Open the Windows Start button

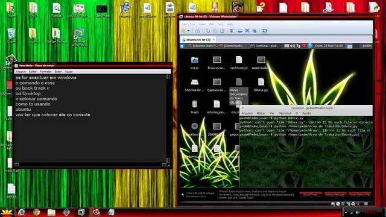point(7,212)
